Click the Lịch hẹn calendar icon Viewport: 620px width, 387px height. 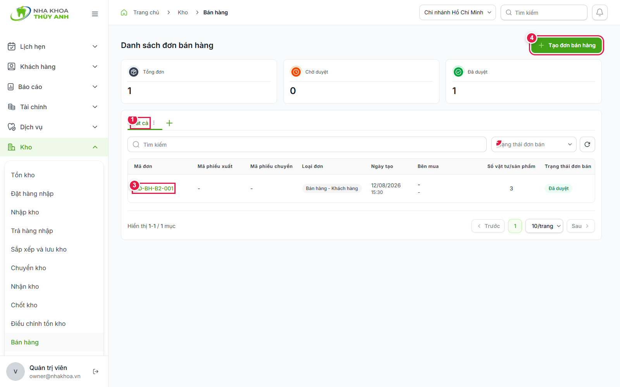pos(12,46)
